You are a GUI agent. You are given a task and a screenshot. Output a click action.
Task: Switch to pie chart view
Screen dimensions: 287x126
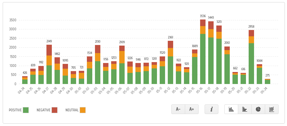258,109
